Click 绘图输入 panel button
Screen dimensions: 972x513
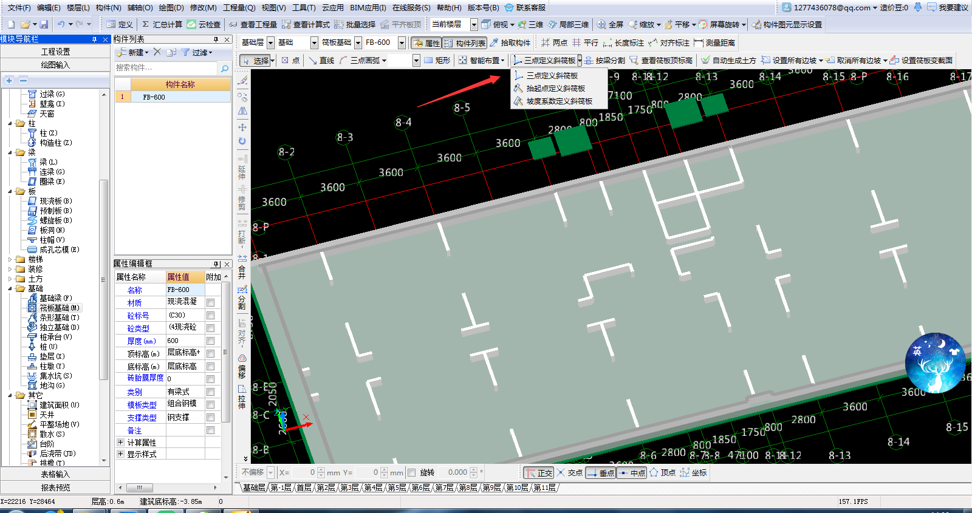55,65
